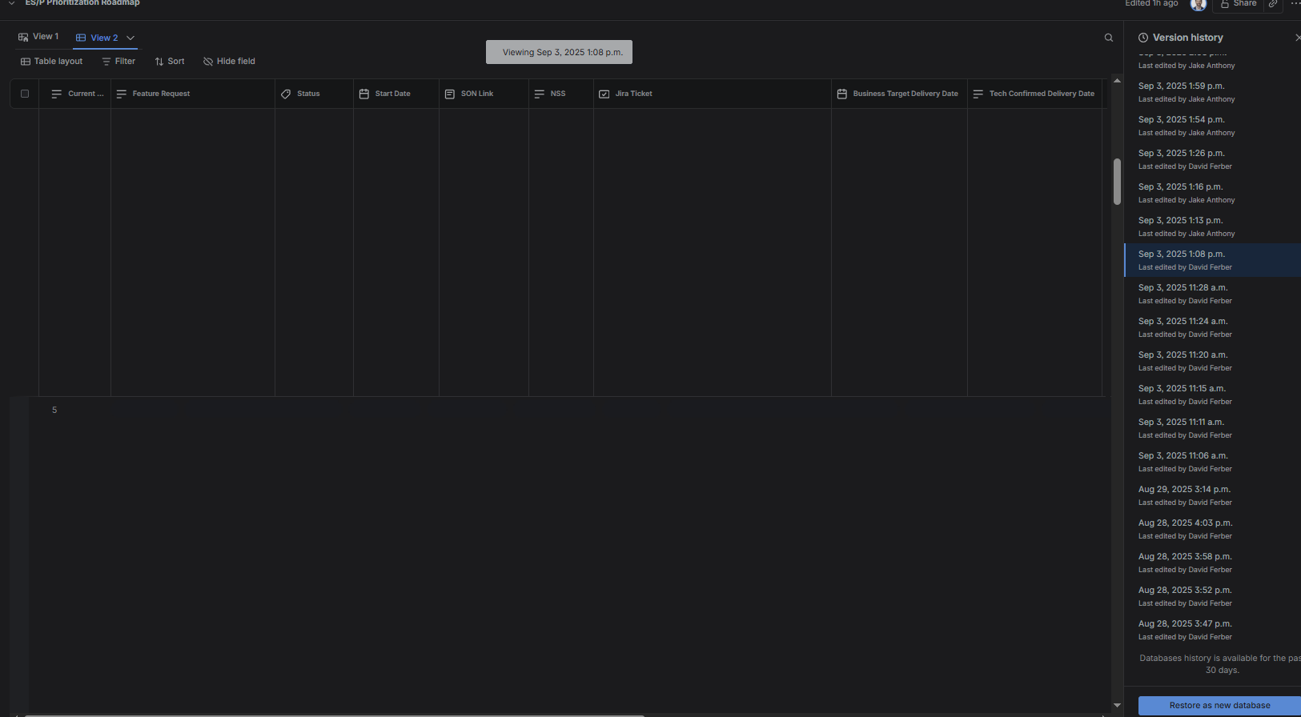
Task: Open the Sort tool
Action: click(170, 62)
